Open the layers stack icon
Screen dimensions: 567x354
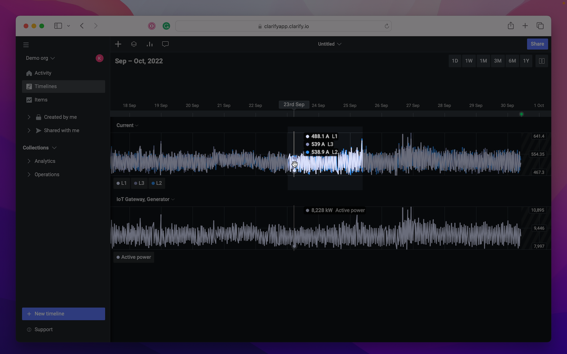[134, 44]
